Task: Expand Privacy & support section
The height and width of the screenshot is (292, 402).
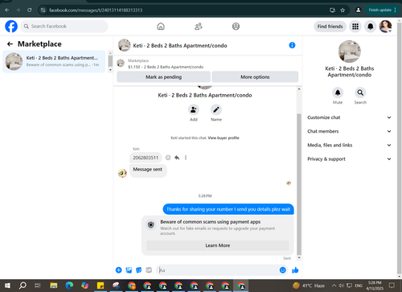Action: click(x=349, y=159)
